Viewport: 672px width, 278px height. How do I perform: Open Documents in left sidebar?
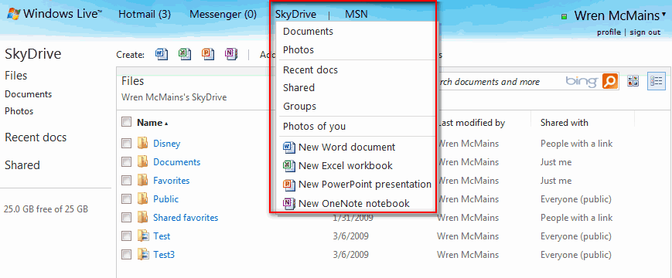pos(29,94)
